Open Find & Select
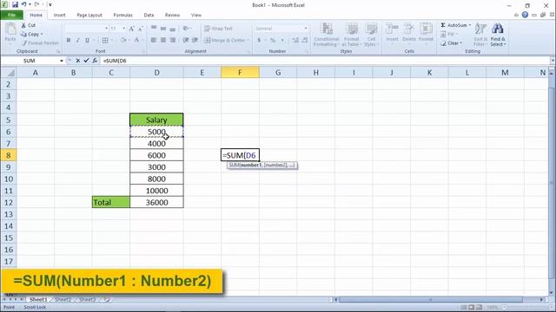Viewport: 556px width, 312px height. coord(498,35)
